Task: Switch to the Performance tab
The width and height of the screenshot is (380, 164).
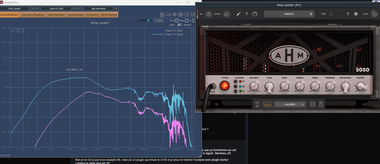Action: [109, 15]
